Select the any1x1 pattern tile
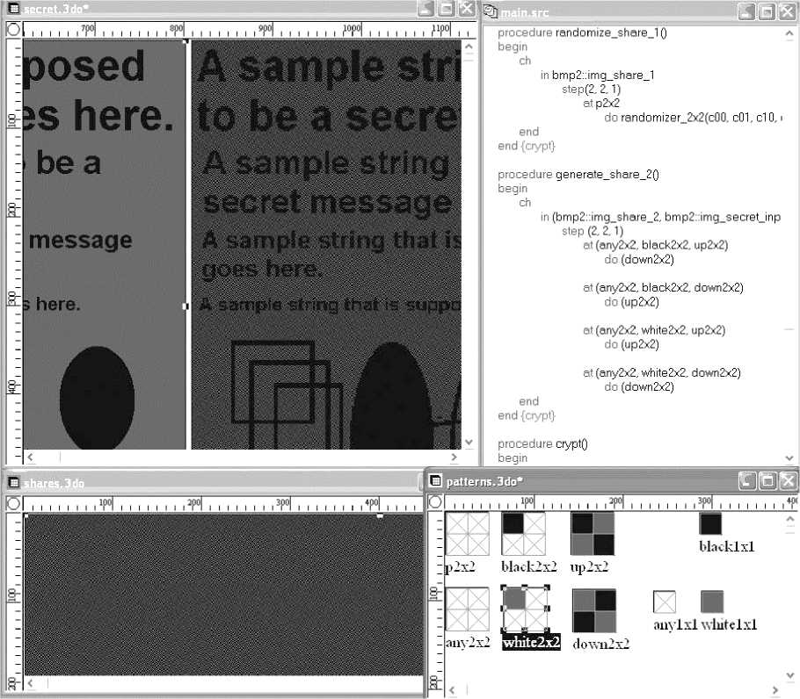Viewport: 800px width, 699px height. [x=665, y=602]
